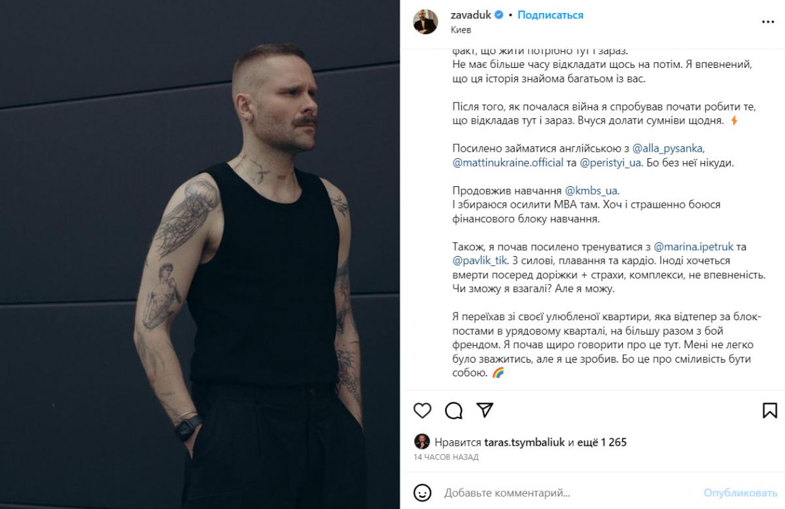Open the three-dot more options menu
Screen dimensions: 785x509
click(x=768, y=22)
